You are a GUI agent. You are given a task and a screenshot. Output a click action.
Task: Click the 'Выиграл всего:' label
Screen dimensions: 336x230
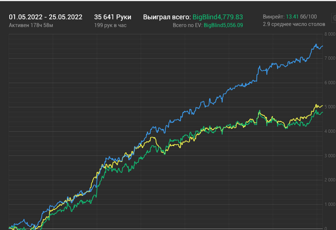click(x=167, y=17)
